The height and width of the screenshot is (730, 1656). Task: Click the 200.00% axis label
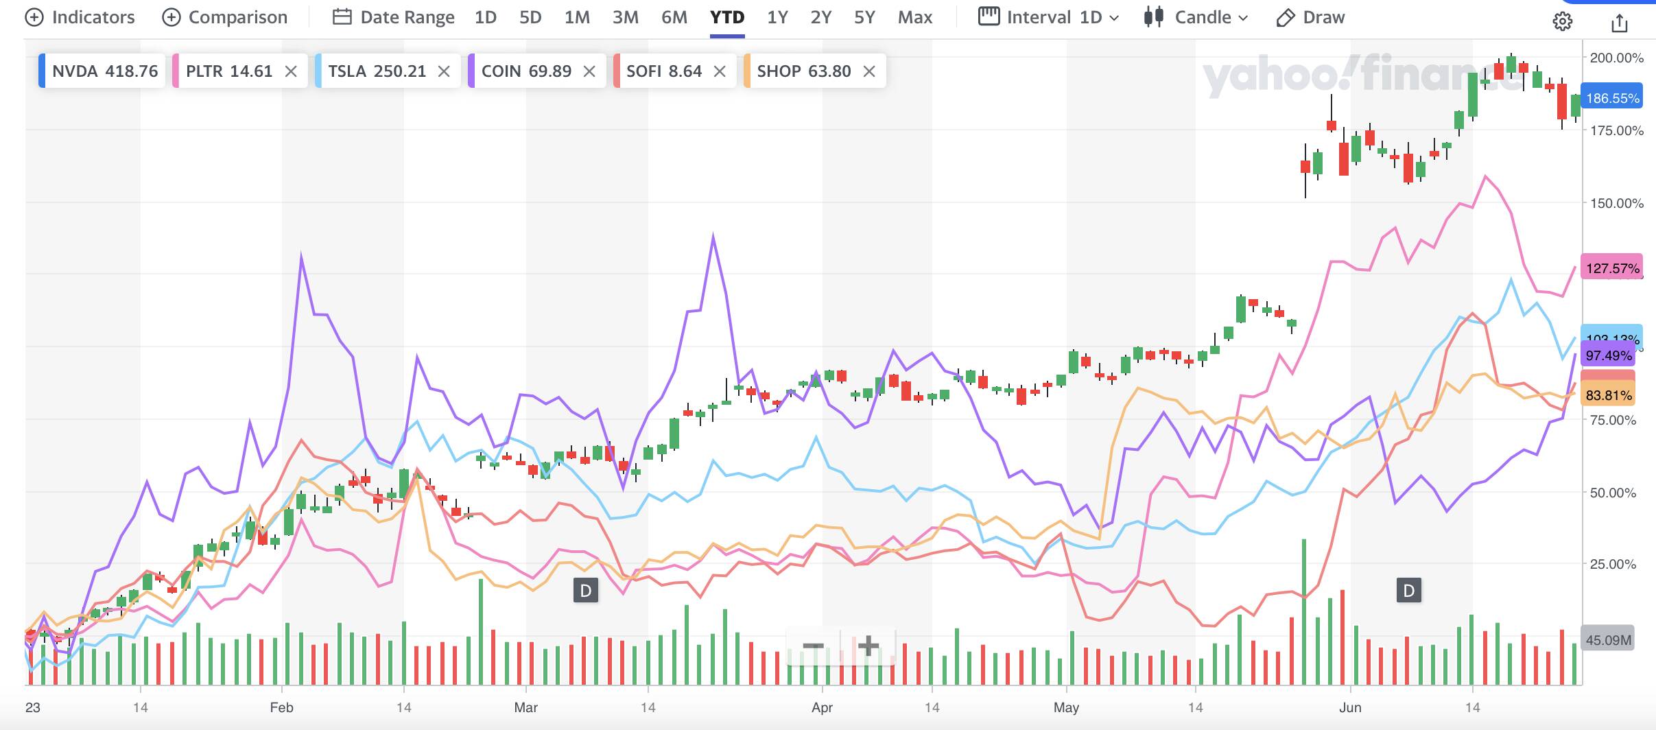[1616, 58]
